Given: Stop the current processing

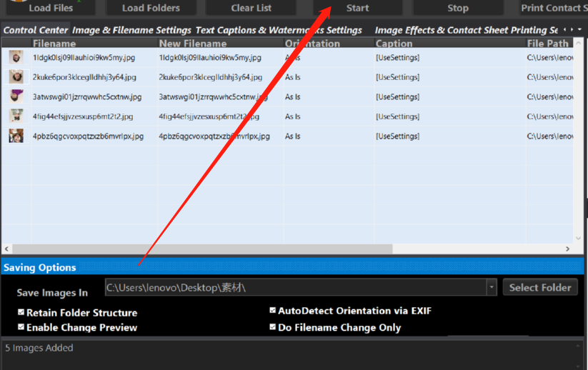Looking at the screenshot, I should [458, 7].
